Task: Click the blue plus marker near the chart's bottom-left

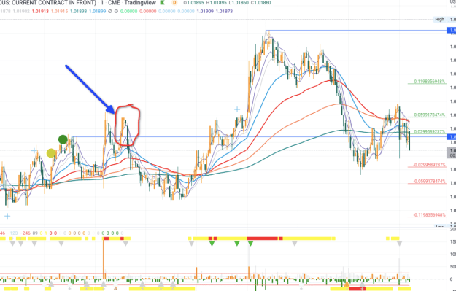Action: [x=7, y=216]
